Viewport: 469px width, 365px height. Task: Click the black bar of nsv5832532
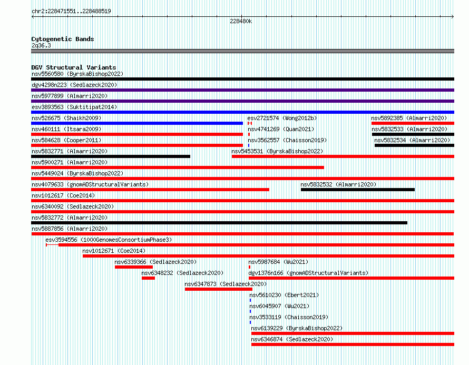[358, 190]
